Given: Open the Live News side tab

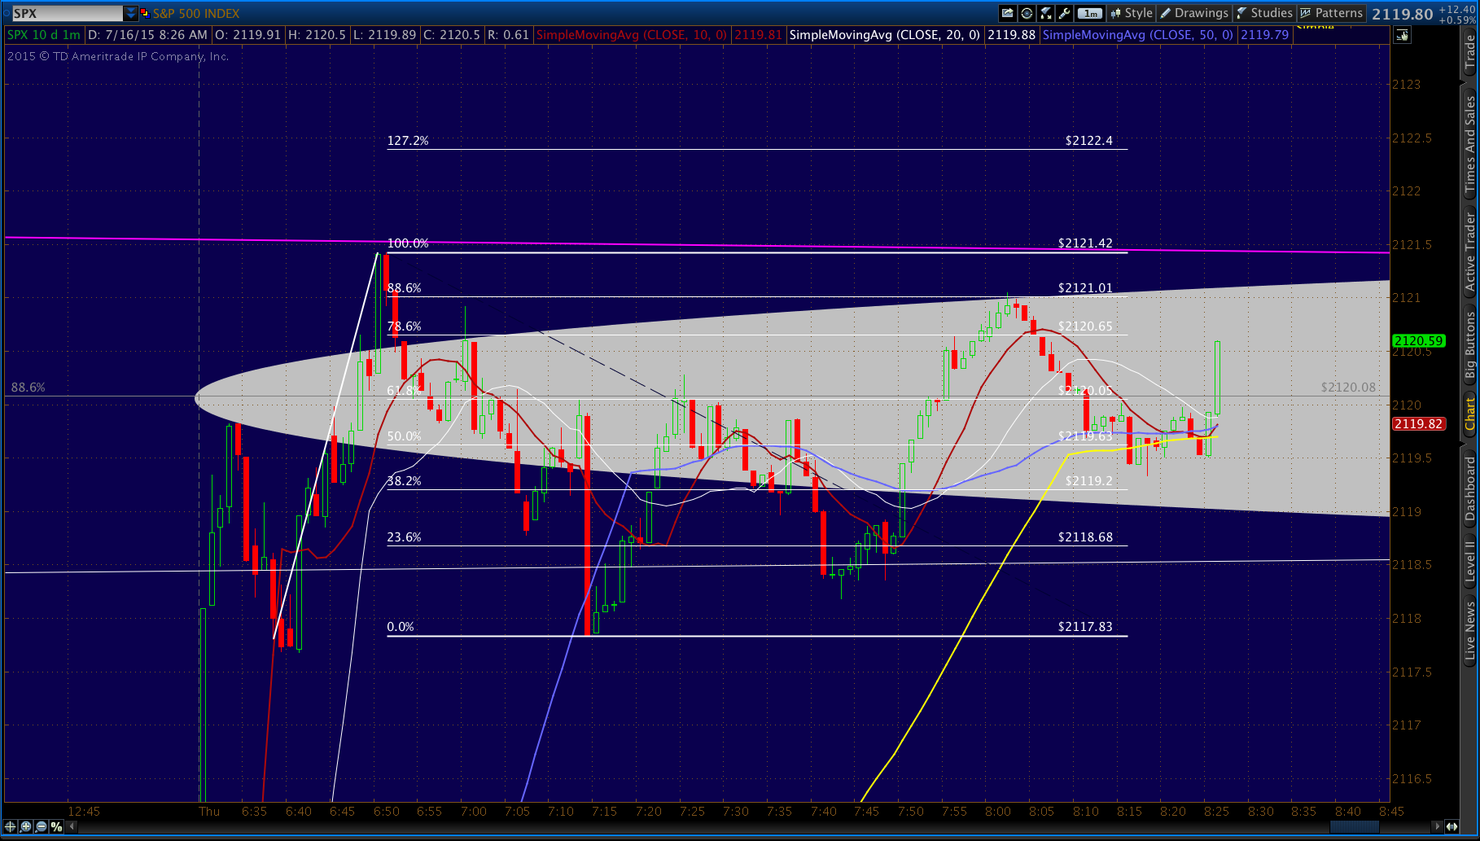Looking at the screenshot, I should (1470, 630).
